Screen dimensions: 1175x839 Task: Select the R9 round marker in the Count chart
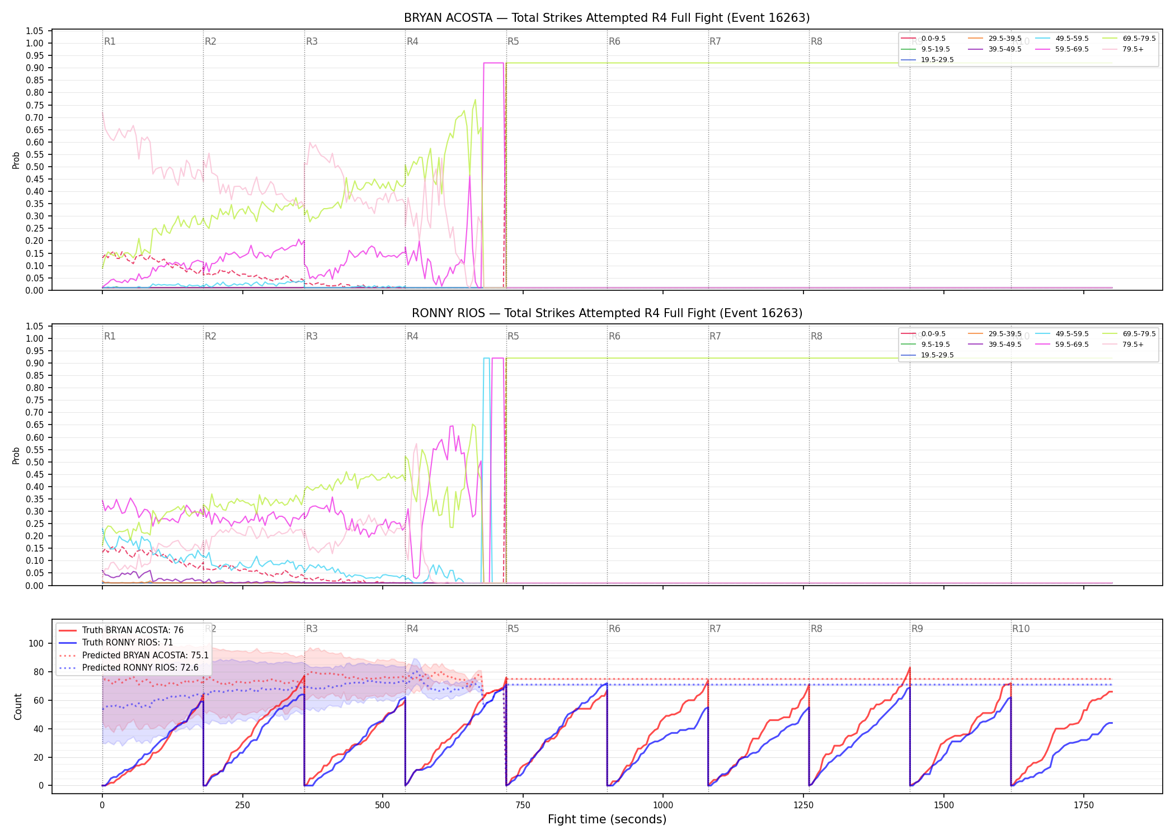(917, 629)
